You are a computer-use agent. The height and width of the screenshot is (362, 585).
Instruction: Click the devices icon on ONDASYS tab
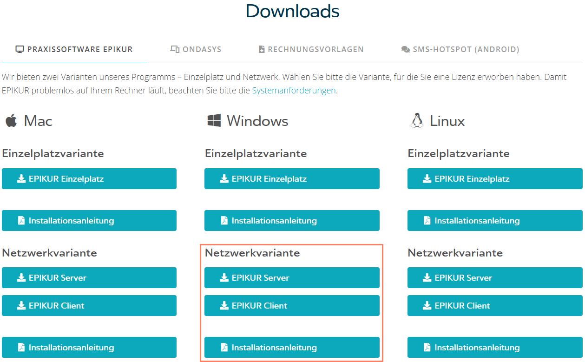175,49
